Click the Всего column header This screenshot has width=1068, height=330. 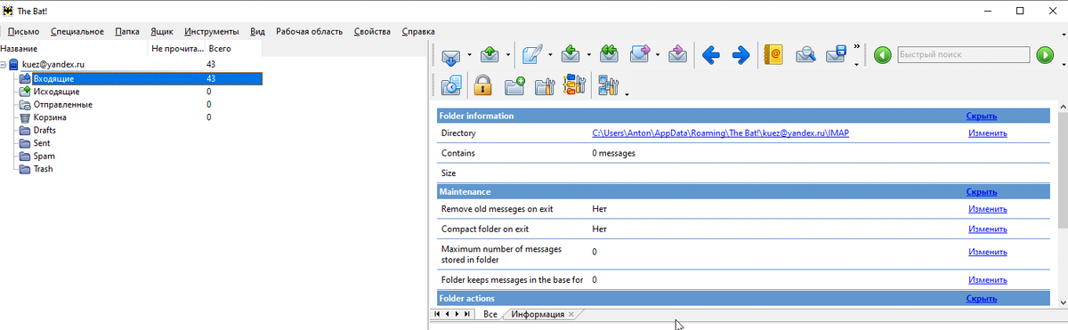pyautogui.click(x=233, y=48)
